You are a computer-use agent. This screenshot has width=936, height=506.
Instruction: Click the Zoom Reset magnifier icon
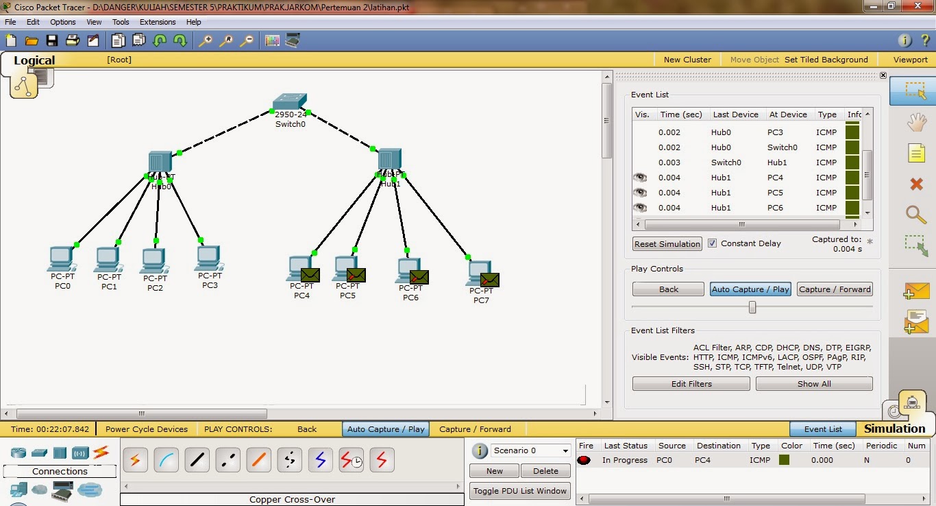pos(225,41)
